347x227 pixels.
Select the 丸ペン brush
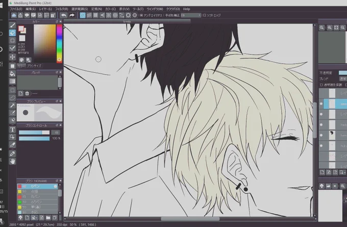click(x=37, y=196)
